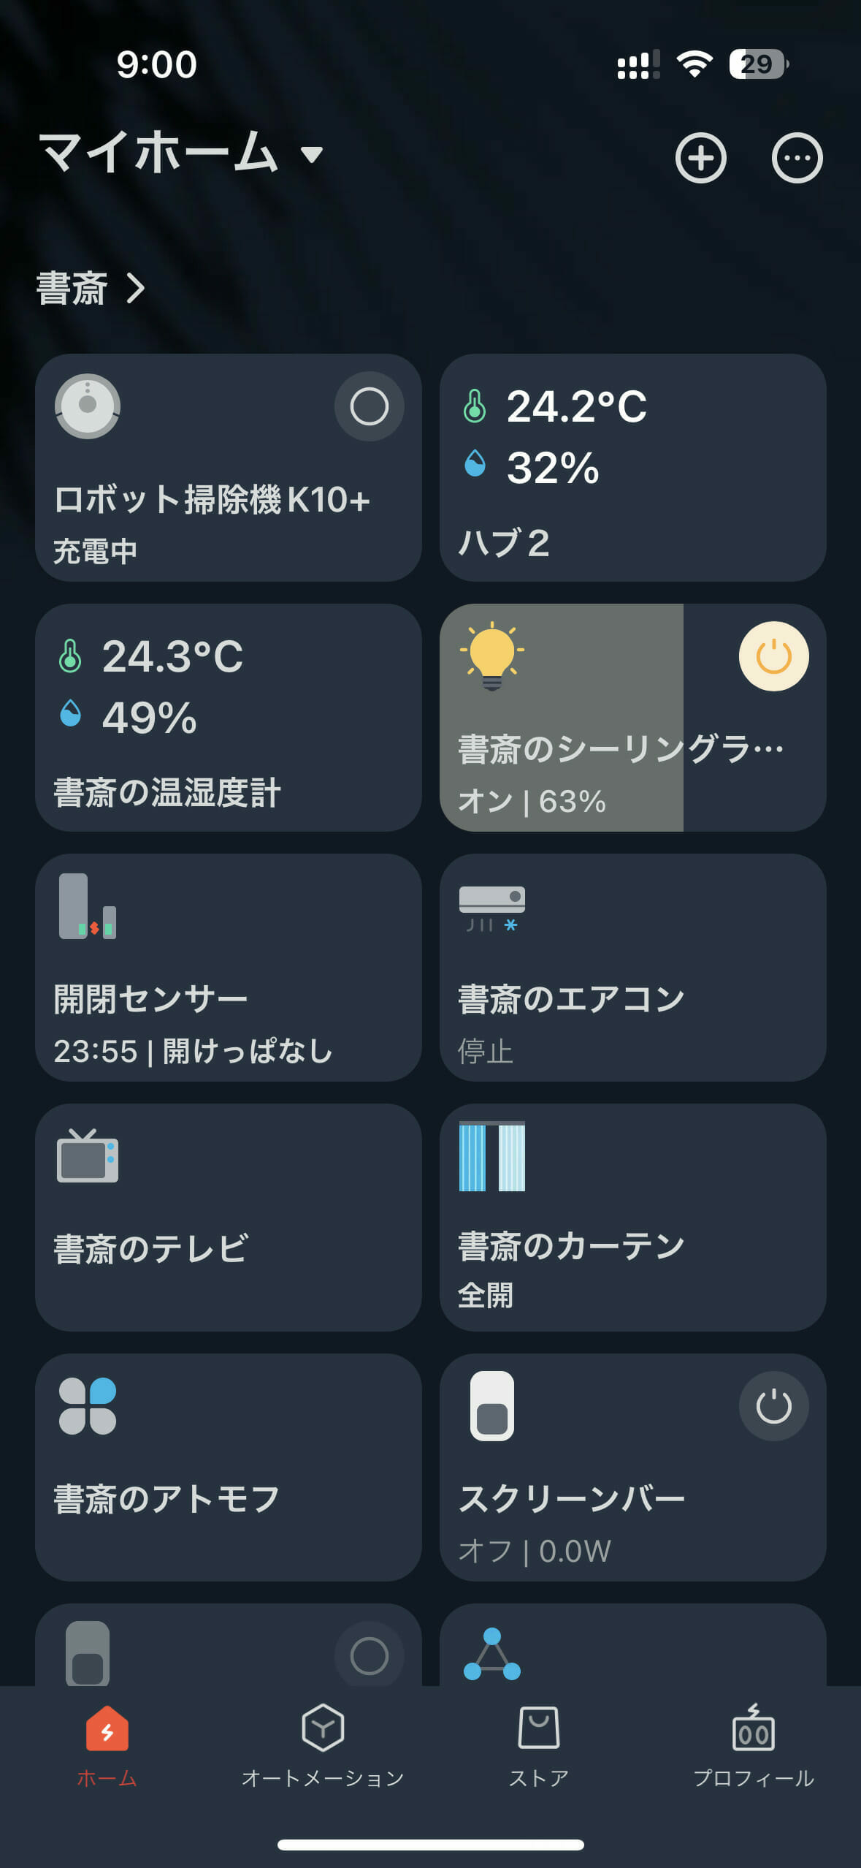Open the 書斎のアトモフ four-dot icon
Screen dimensions: 861x1868
pos(88,1406)
